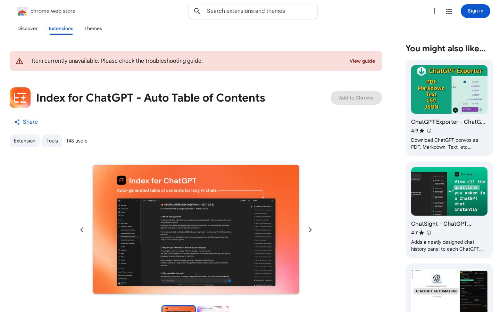This screenshot has height=312, width=500.
Task: Go to the previous screenshot in carousel
Action: [x=82, y=230]
